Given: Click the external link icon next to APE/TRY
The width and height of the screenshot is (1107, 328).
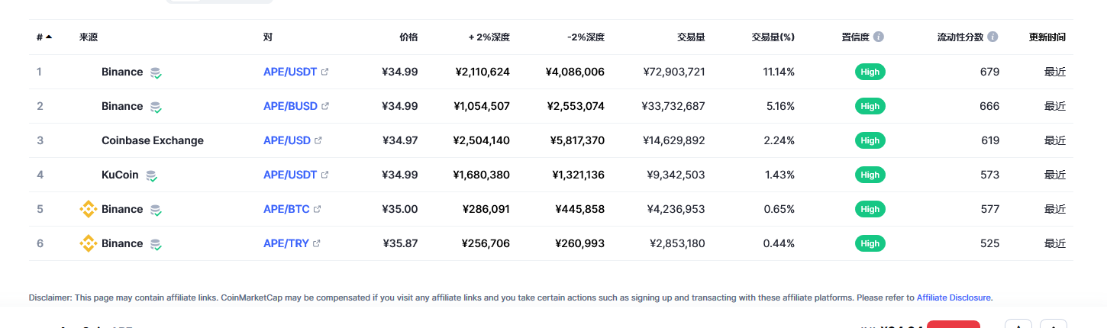Looking at the screenshot, I should pyautogui.click(x=317, y=243).
